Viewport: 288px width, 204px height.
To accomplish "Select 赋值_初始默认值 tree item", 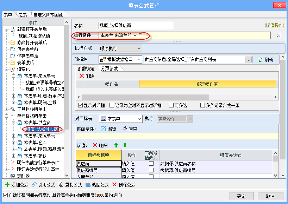I will click(x=34, y=36).
